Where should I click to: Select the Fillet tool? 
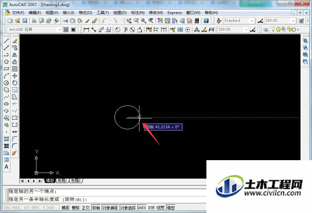click(x=15, y=146)
